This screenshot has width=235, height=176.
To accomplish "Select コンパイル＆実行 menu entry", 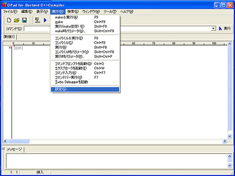I will 85,38.
